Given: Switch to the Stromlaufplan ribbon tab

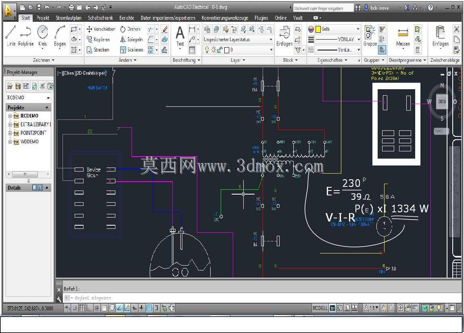Looking at the screenshot, I should click(68, 18).
